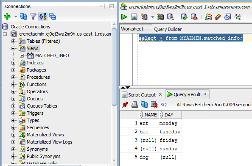
Task: Select the Oracle Connections root node
Action: pos(31,27)
